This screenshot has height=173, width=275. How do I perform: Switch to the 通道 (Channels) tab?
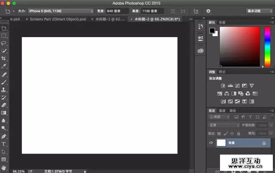(x=222, y=110)
